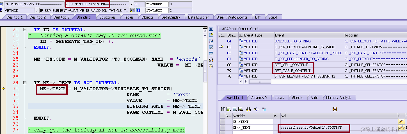Click the blue info icon next to the method field
This screenshot has height=134, width=407.
pos(138,10)
